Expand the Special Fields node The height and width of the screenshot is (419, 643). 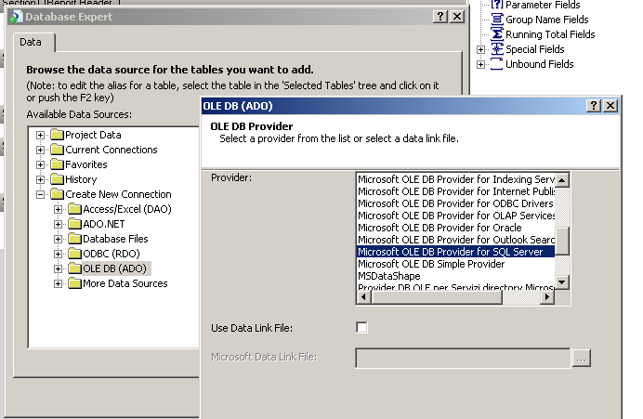coord(480,49)
